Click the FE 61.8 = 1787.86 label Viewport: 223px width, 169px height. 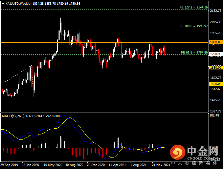[195, 52]
